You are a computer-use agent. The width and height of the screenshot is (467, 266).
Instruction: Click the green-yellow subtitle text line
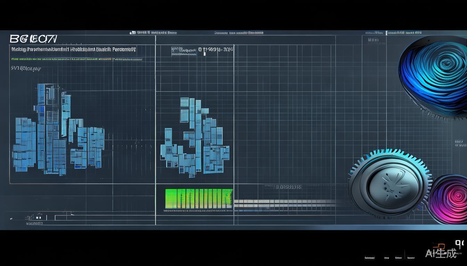click(x=76, y=59)
